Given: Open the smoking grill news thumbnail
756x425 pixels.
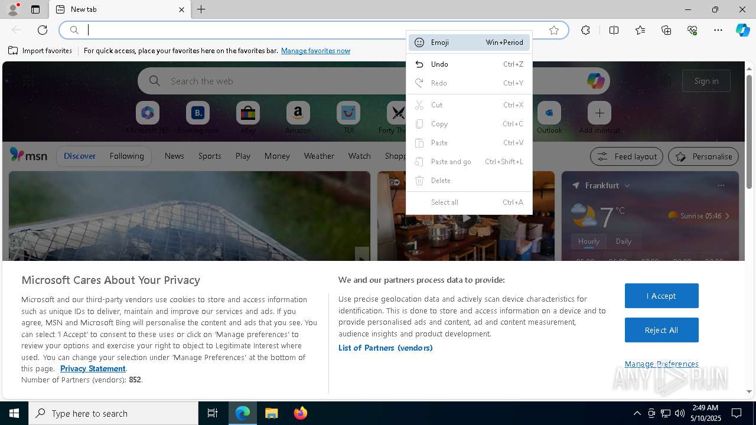Looking at the screenshot, I should click(x=190, y=216).
